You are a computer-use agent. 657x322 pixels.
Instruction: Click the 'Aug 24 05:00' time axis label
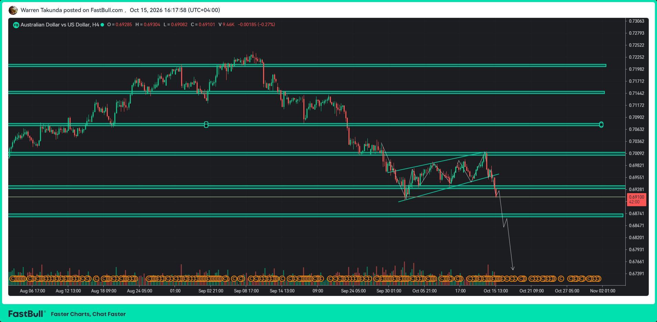pos(139,291)
